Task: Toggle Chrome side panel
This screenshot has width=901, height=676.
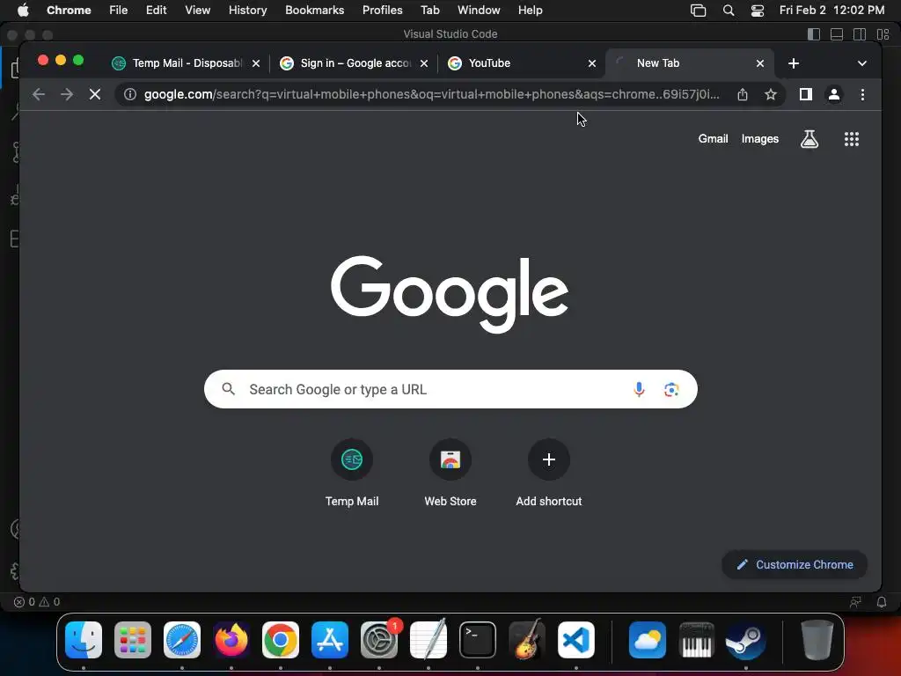Action: (x=806, y=94)
